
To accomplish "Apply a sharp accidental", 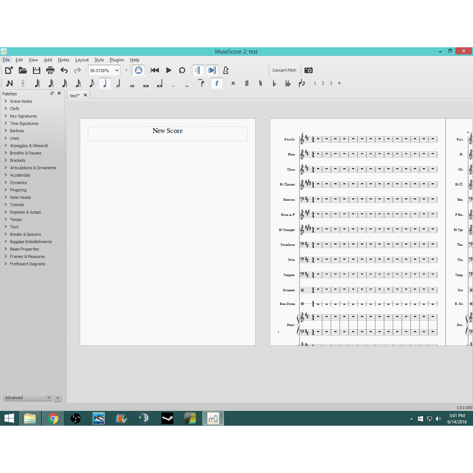I will pyautogui.click(x=246, y=83).
